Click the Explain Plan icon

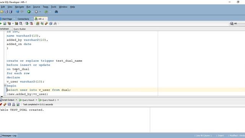[x=9, y=23]
